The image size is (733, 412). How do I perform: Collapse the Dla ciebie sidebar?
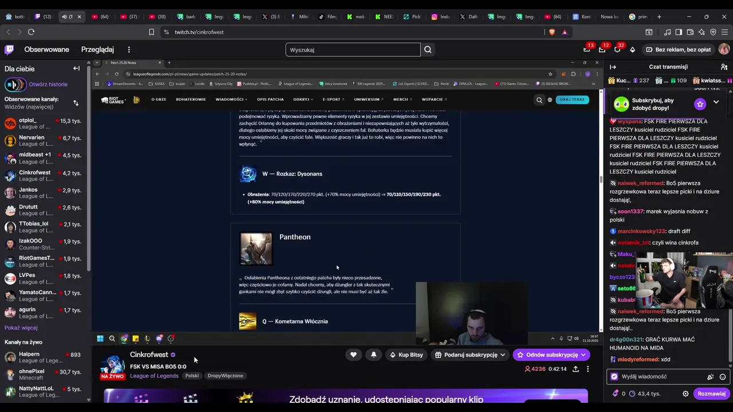pos(76,69)
